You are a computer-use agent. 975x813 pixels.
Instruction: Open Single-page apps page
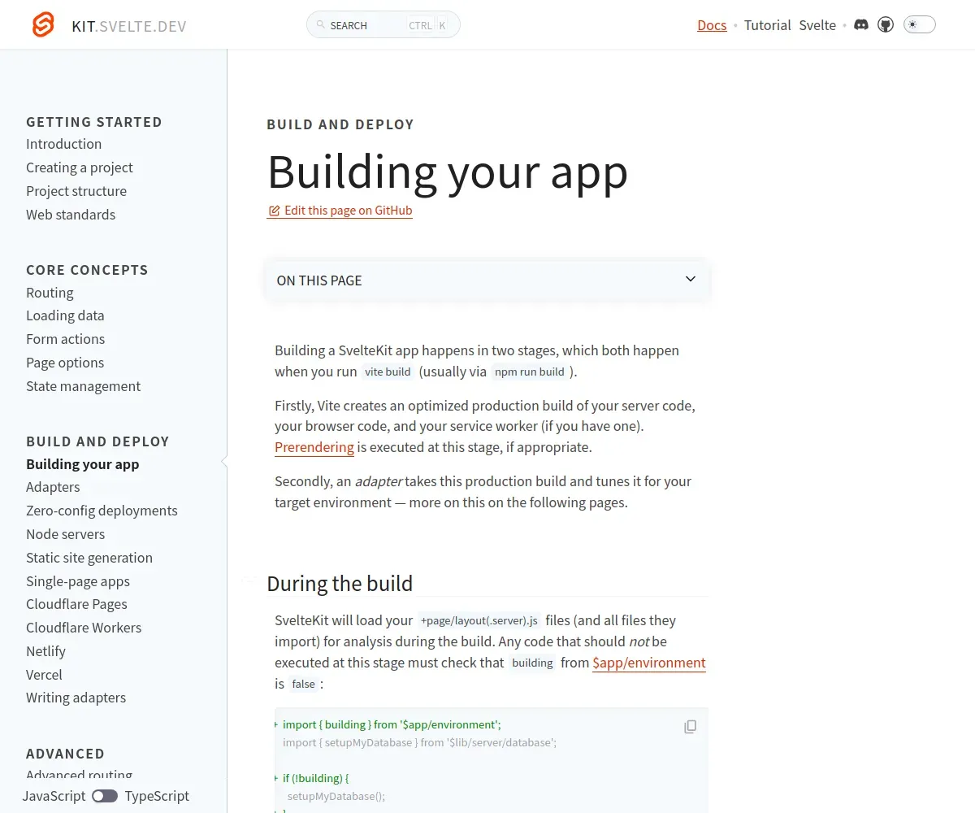(78, 581)
